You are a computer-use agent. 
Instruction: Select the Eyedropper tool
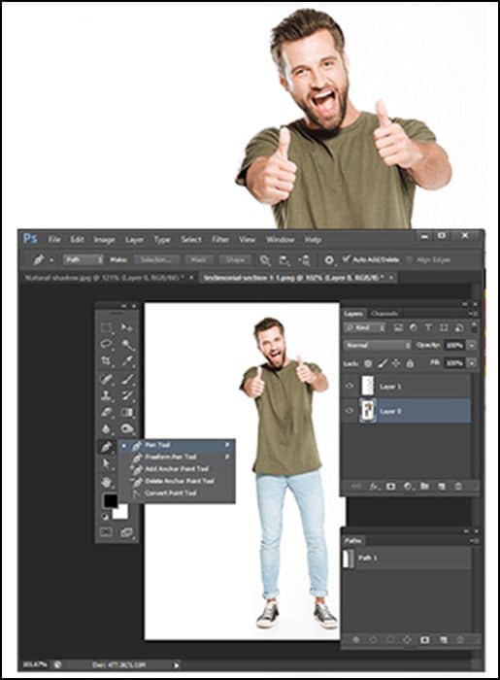coord(127,360)
